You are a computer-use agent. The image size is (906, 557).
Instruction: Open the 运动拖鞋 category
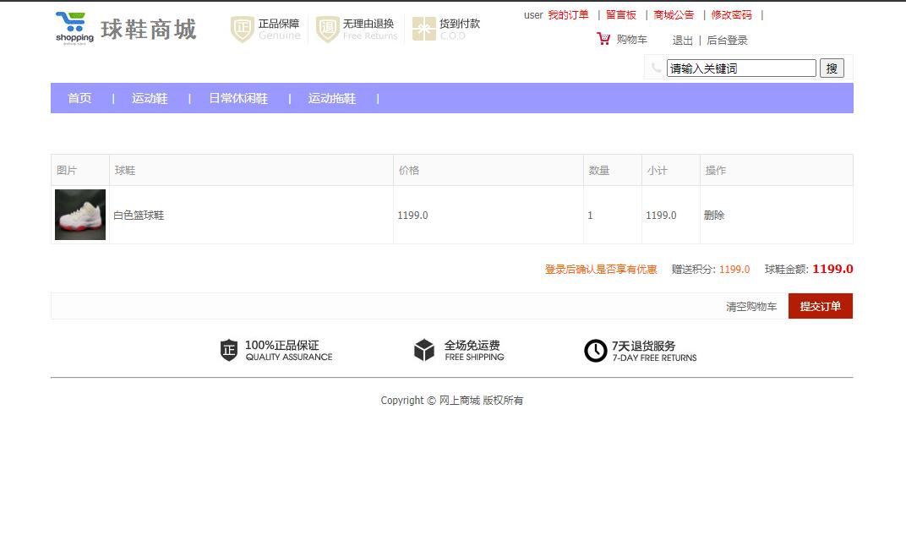click(332, 98)
